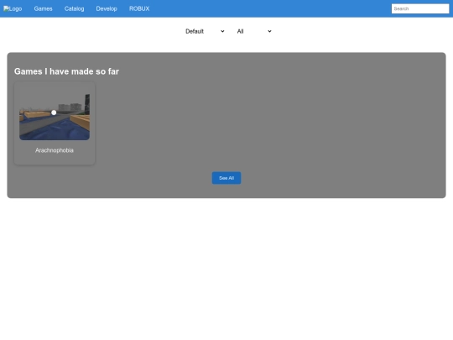Open the Games nav link
453x340 pixels.
43,8
